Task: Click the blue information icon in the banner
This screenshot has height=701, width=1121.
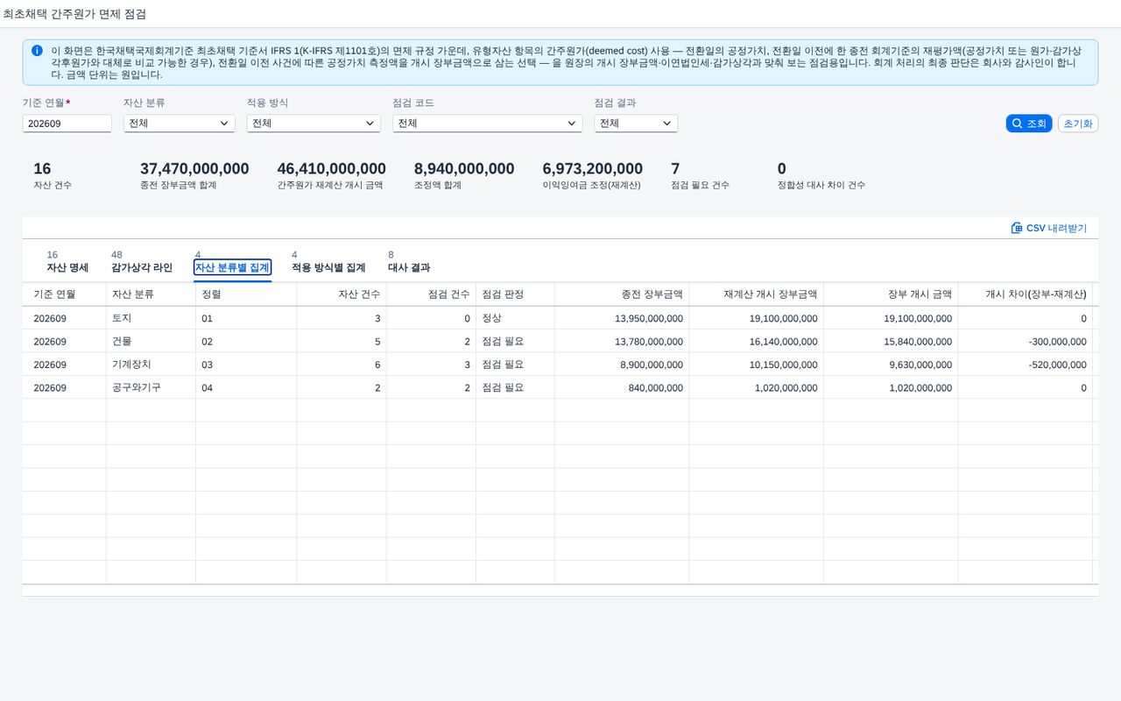Action: (x=37, y=51)
